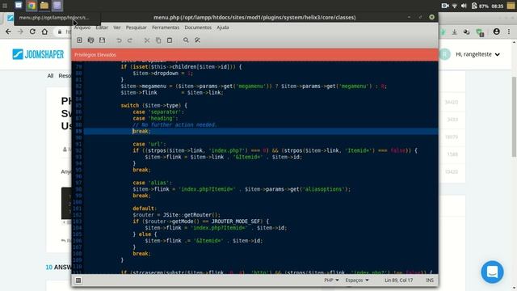Click the purple app icon in taskbar
Screen dimensions: 517x291
coord(57,6)
